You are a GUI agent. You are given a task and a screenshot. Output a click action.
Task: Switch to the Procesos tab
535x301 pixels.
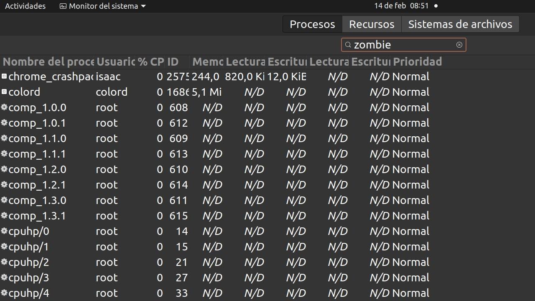tap(312, 24)
